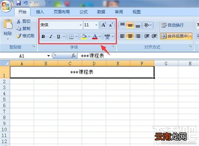Undo the last action
199x146 pixels.
[26, 3]
